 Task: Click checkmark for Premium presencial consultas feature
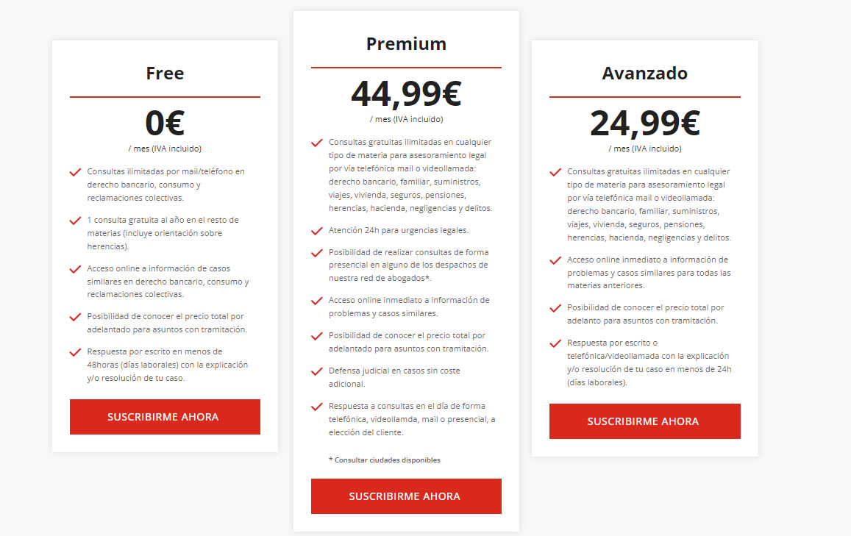[x=317, y=254]
